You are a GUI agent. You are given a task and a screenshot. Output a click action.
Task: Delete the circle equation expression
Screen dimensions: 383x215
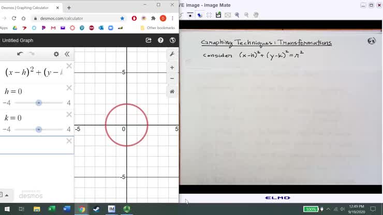69,66
